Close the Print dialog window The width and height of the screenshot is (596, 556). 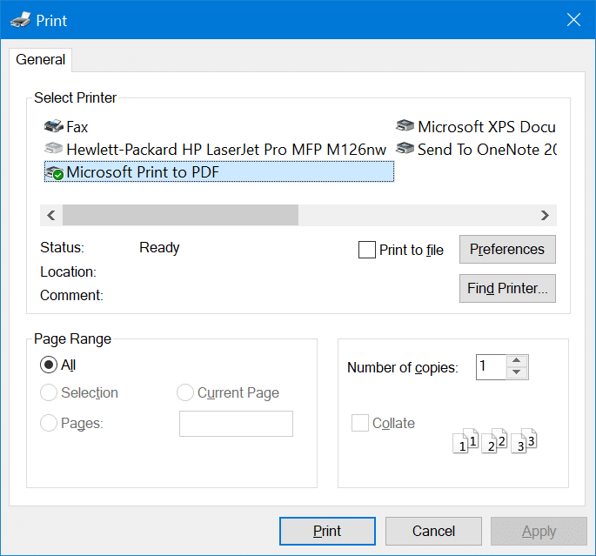(x=573, y=20)
